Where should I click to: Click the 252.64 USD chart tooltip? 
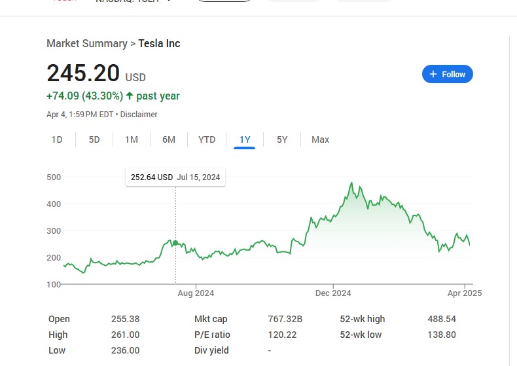click(x=175, y=177)
